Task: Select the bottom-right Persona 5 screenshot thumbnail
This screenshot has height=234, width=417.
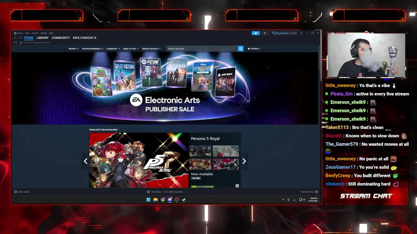Action: point(226,164)
